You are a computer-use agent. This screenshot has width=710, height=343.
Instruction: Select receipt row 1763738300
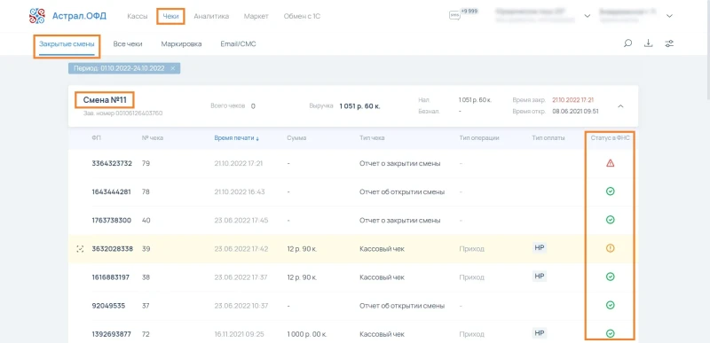pos(353,221)
